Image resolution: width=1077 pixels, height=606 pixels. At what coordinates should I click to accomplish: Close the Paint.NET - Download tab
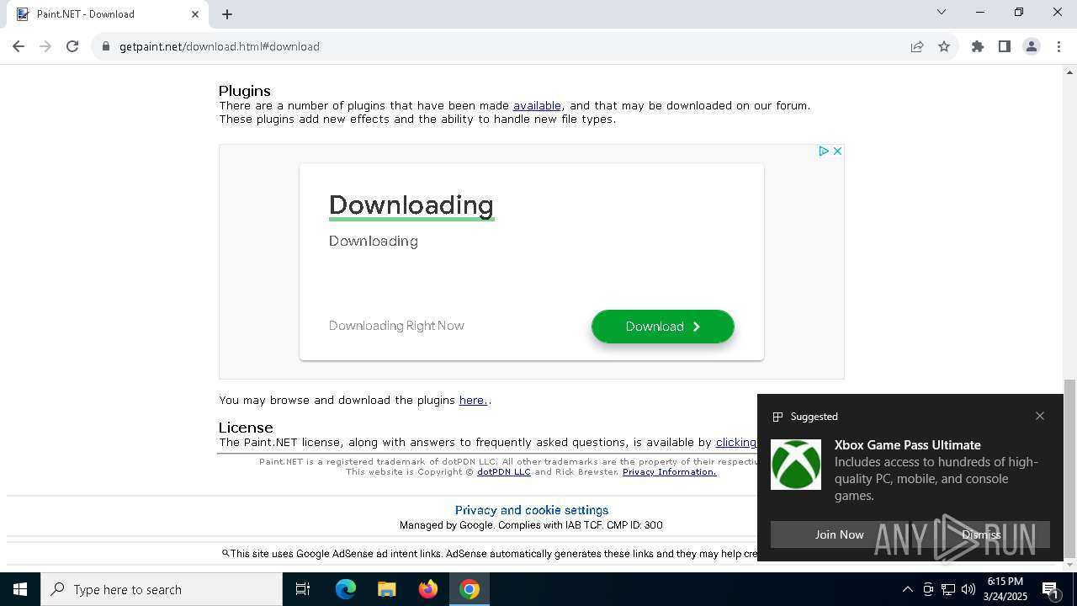click(x=195, y=14)
